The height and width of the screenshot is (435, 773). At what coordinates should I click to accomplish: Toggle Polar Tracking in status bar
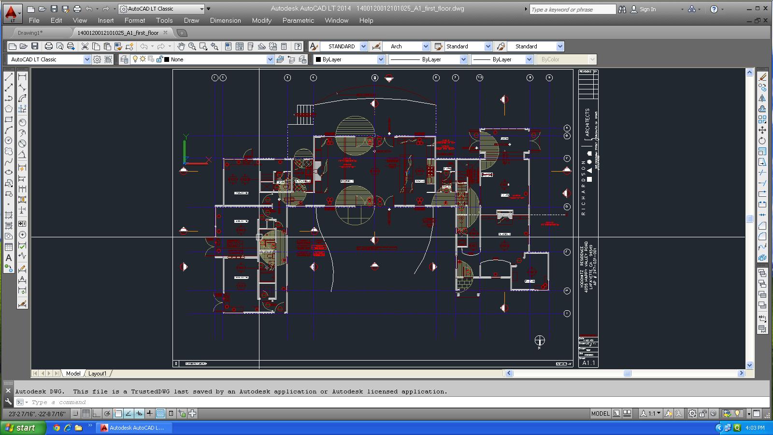107,413
